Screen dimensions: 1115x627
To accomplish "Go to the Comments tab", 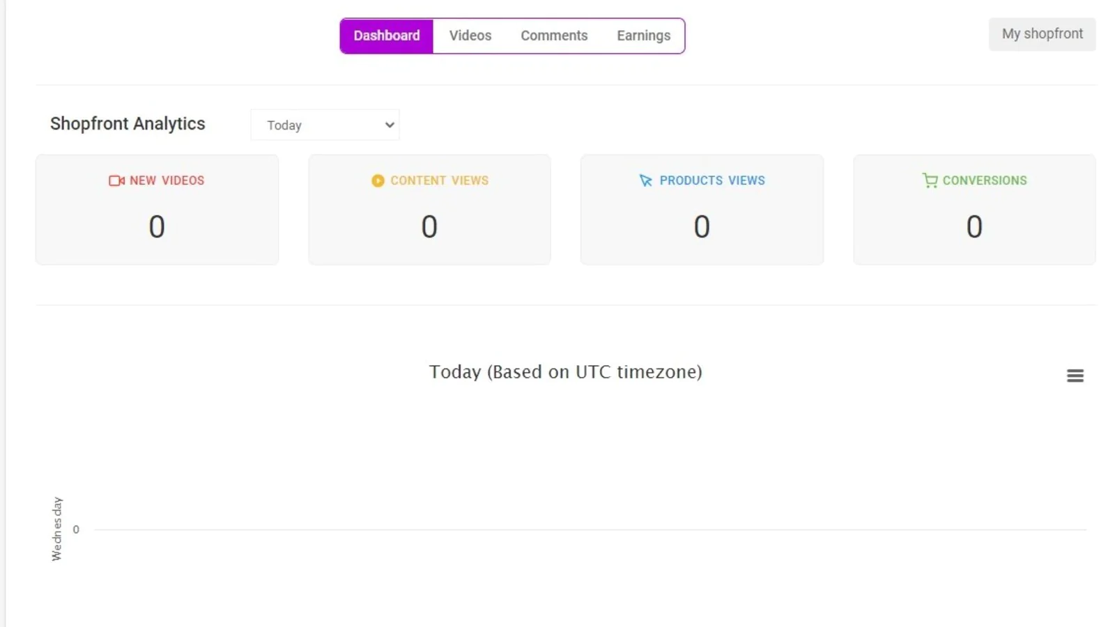I will 554,36.
